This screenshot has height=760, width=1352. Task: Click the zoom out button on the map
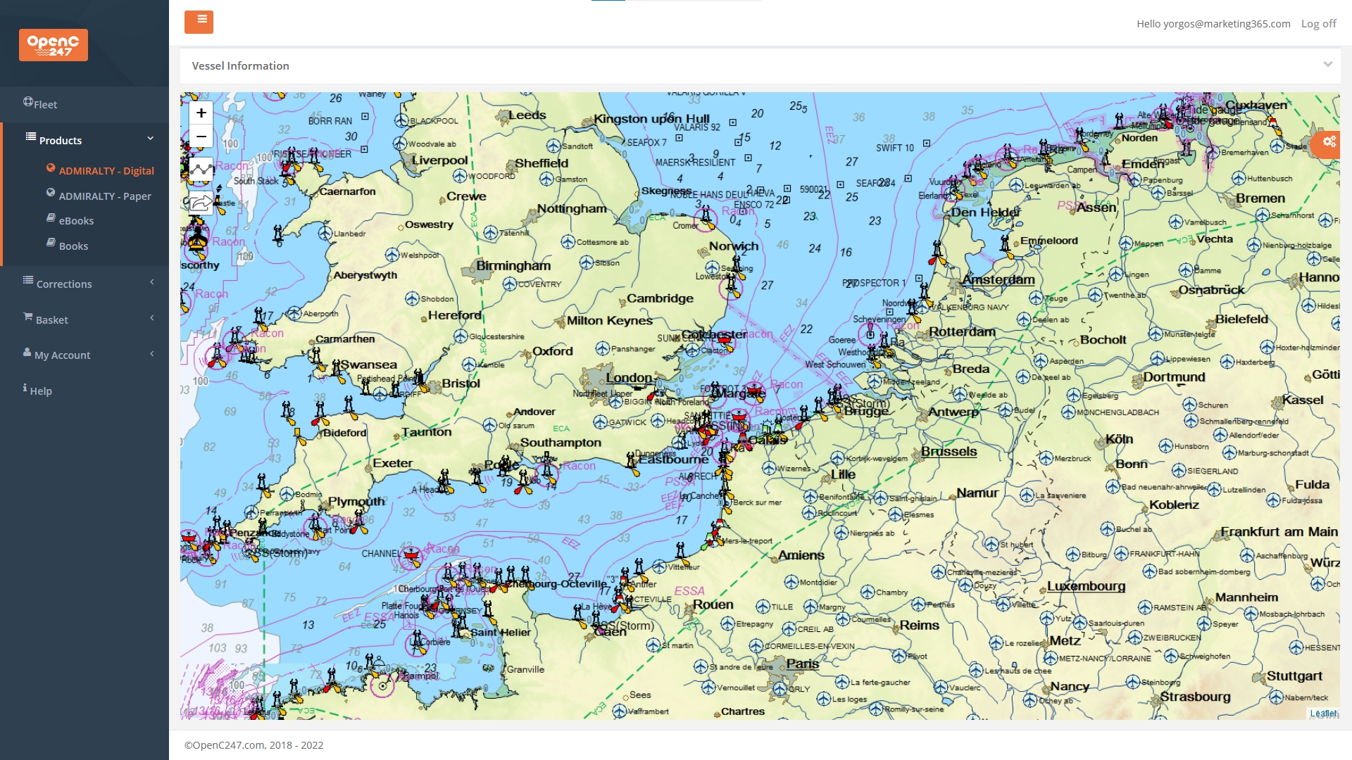click(x=201, y=137)
